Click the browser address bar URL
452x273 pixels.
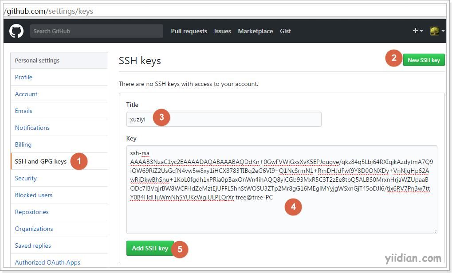48,11
